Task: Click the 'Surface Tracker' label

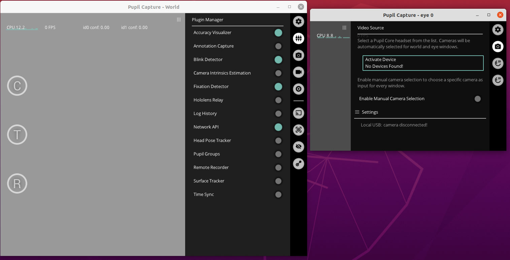Action: pos(209,181)
